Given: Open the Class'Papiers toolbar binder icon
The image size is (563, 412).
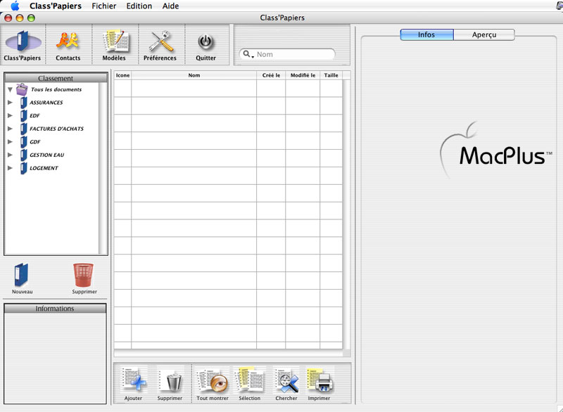Looking at the screenshot, I should pos(23,41).
